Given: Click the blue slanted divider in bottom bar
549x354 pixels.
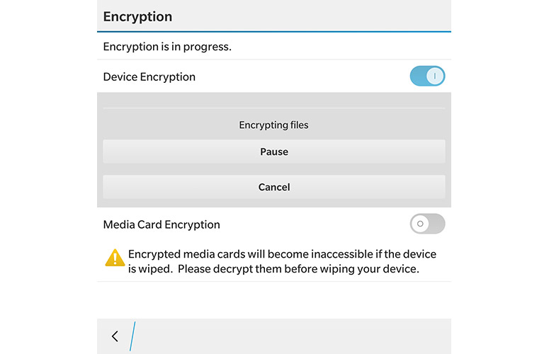Looking at the screenshot, I should click(x=132, y=336).
